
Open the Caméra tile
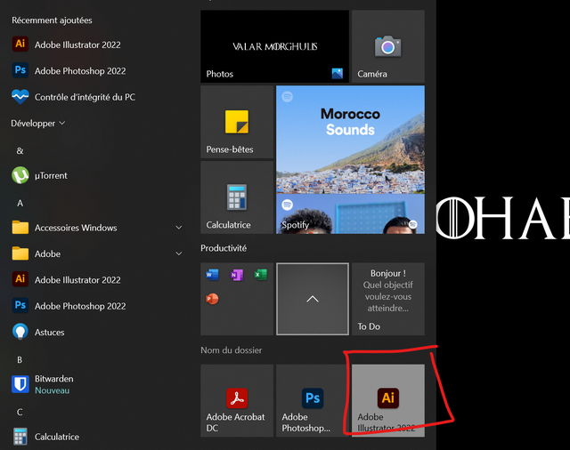[388, 46]
